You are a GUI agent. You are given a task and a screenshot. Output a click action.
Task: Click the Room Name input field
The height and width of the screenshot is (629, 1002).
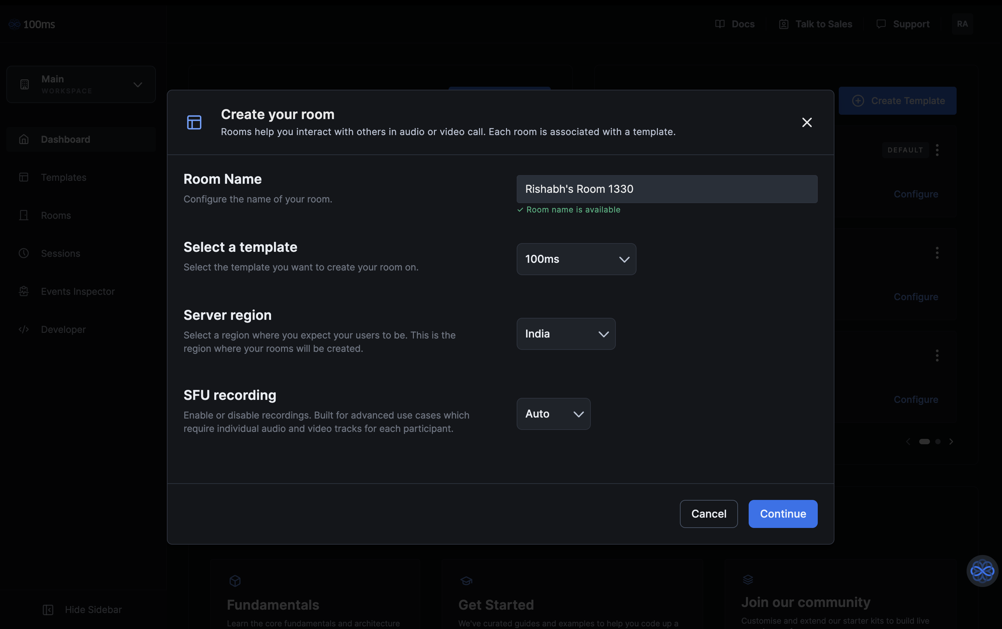click(667, 189)
